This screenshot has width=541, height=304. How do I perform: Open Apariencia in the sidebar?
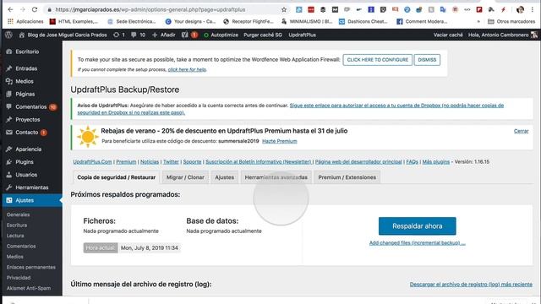coord(28,149)
